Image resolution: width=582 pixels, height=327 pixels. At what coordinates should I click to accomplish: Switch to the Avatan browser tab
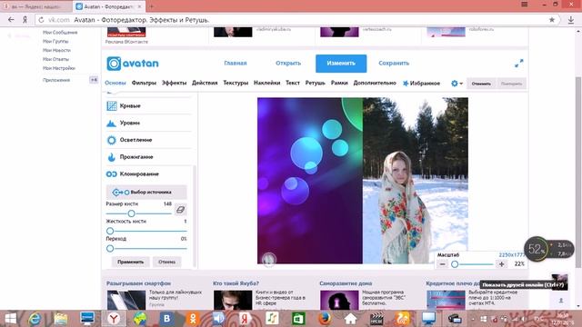(109, 6)
